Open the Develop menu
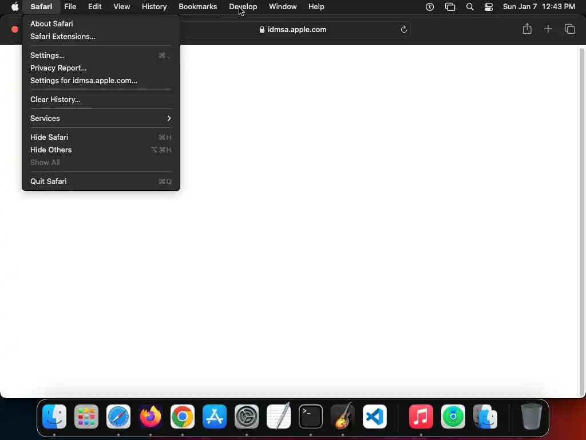 (243, 7)
